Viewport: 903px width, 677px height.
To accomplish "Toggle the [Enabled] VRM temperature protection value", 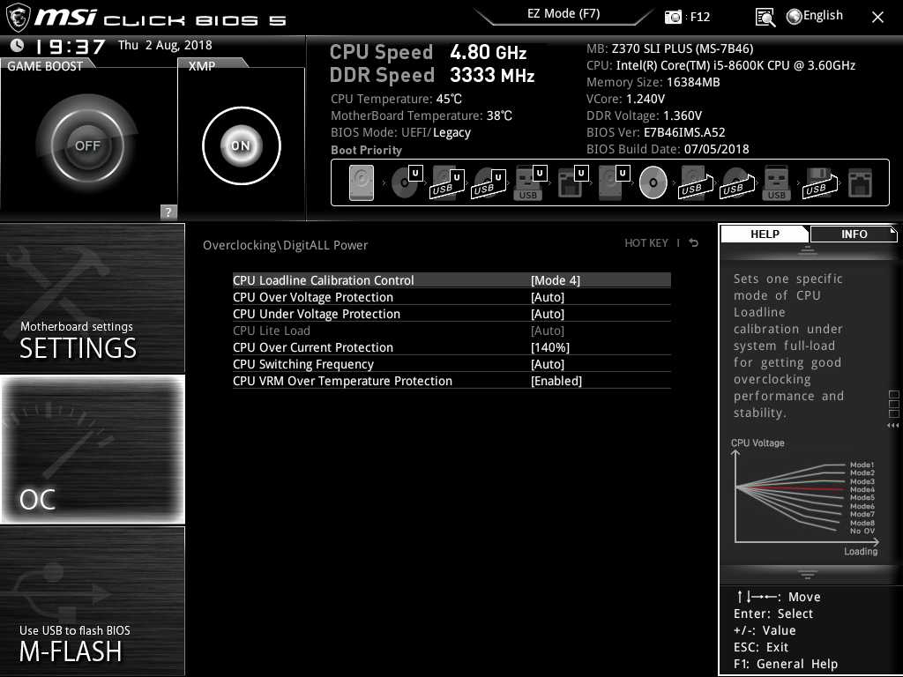I will 556,381.
